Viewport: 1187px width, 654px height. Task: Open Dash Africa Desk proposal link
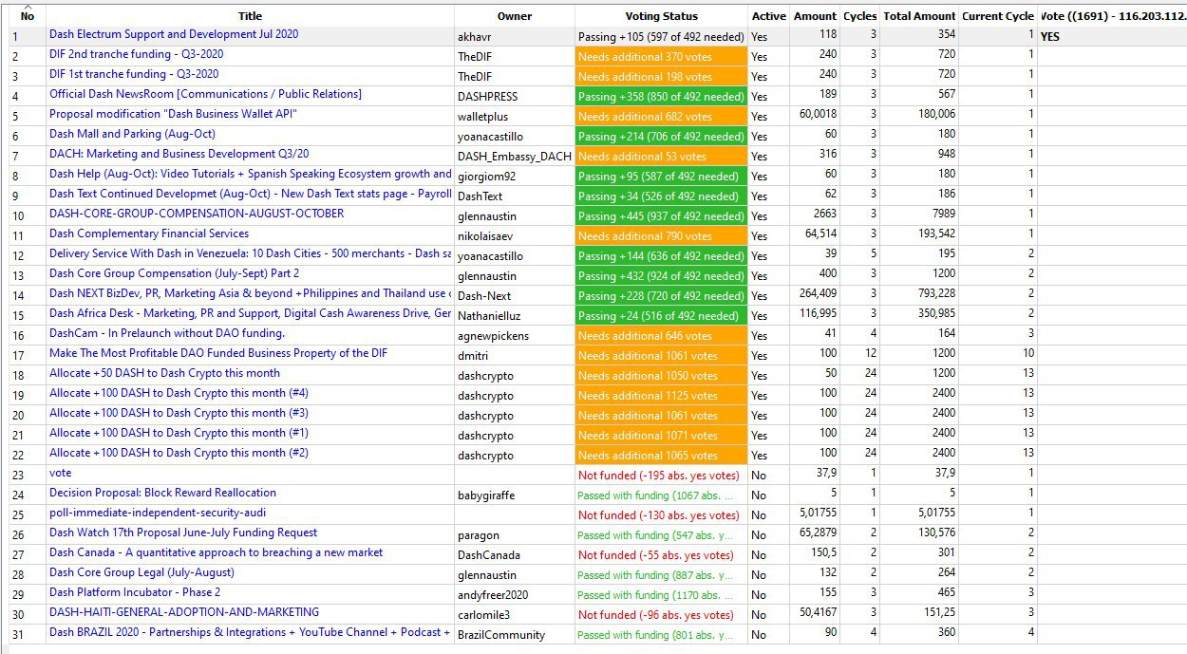251,313
